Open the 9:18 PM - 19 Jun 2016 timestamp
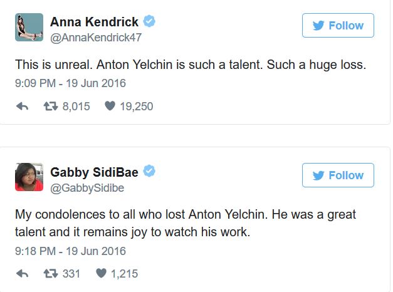Viewport: 393px width, 292px height. point(70,251)
